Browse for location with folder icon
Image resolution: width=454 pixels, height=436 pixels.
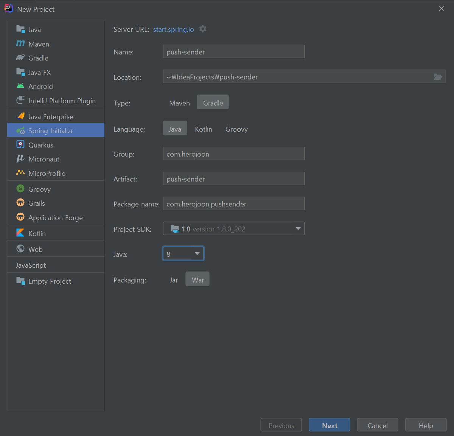pyautogui.click(x=438, y=77)
